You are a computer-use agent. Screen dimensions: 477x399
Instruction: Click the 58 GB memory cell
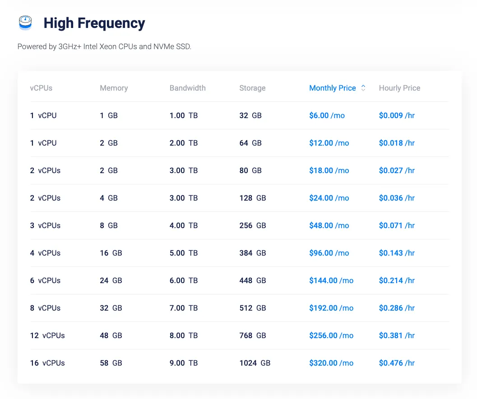tap(111, 363)
